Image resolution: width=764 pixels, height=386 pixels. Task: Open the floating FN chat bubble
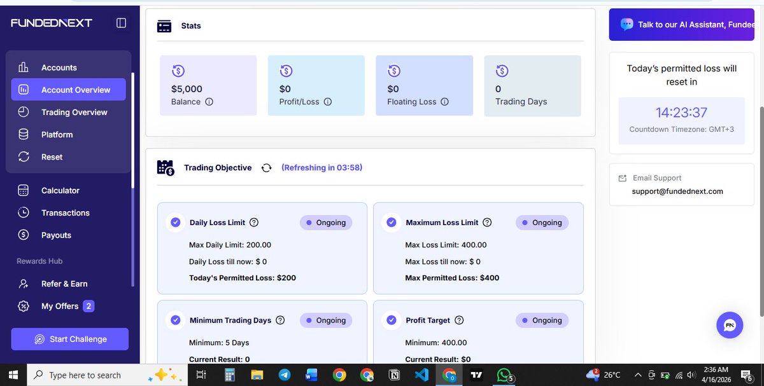730,325
